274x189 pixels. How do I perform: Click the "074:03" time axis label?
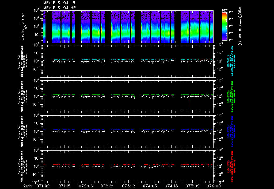pos(150,186)
